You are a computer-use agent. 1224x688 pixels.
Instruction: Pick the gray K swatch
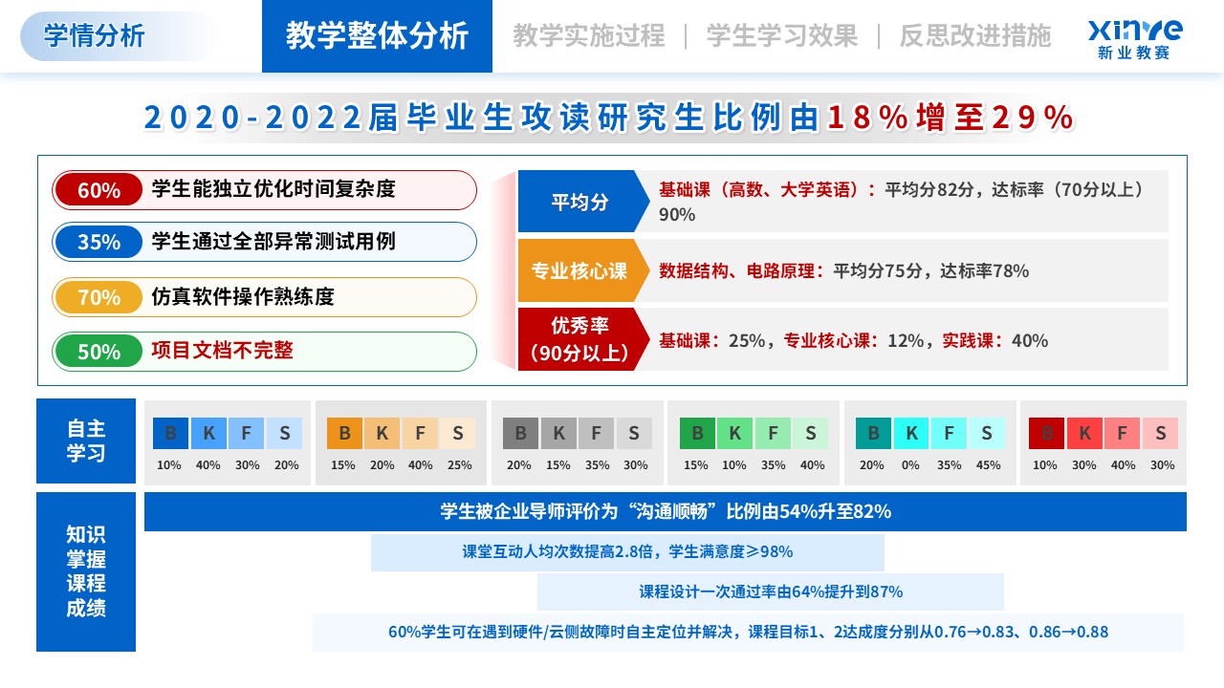[557, 434]
